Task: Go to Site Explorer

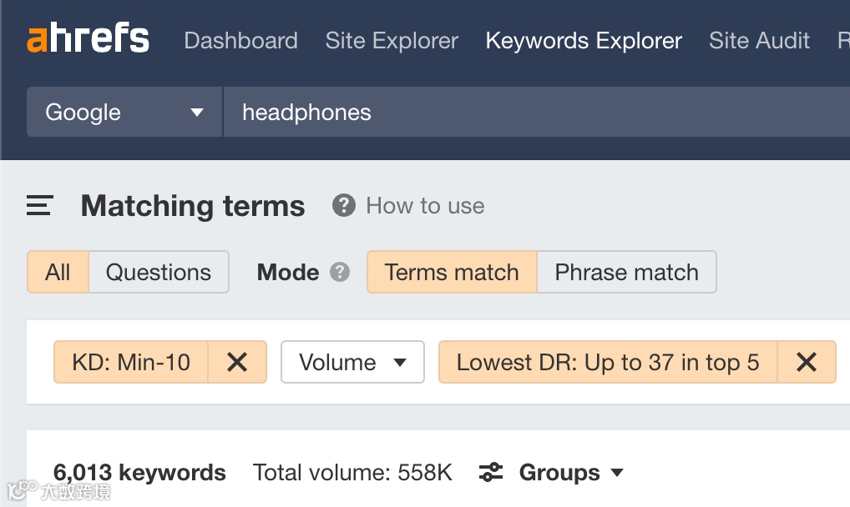Action: click(x=392, y=40)
